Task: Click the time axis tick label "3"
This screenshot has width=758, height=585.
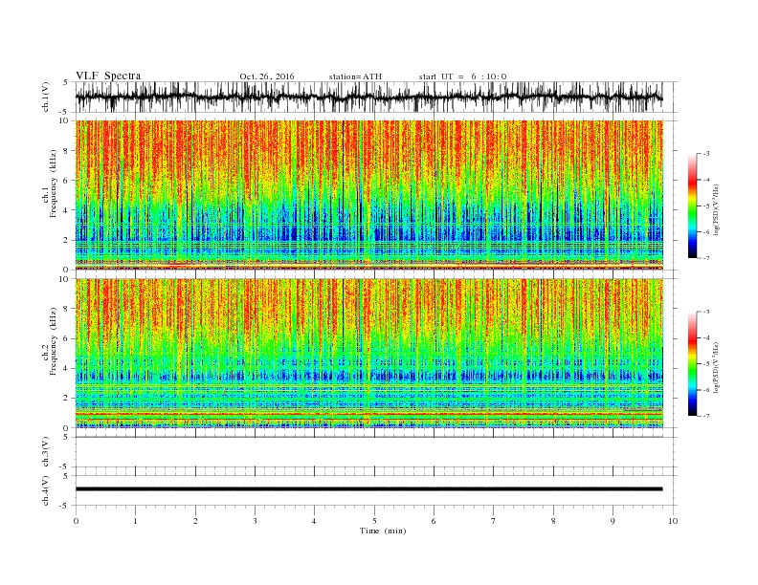Action: pos(255,521)
